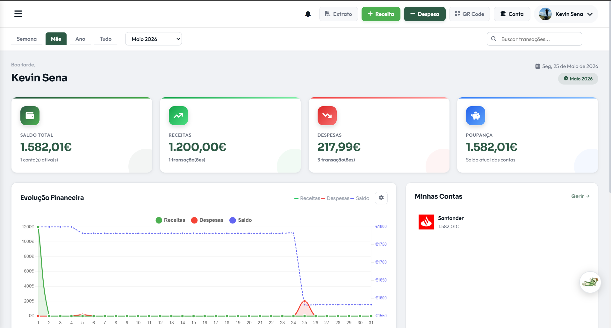This screenshot has width=611, height=328.
Task: Expand Kevin Sena user menu chevron
Action: (590, 14)
